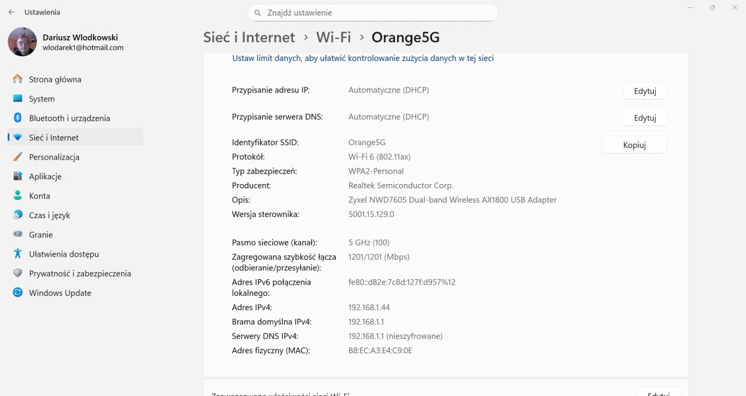Go to Wi-Fi breadcrumb

333,37
